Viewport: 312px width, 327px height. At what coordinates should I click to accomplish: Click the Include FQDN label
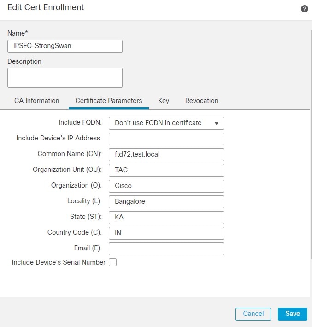tap(80, 122)
